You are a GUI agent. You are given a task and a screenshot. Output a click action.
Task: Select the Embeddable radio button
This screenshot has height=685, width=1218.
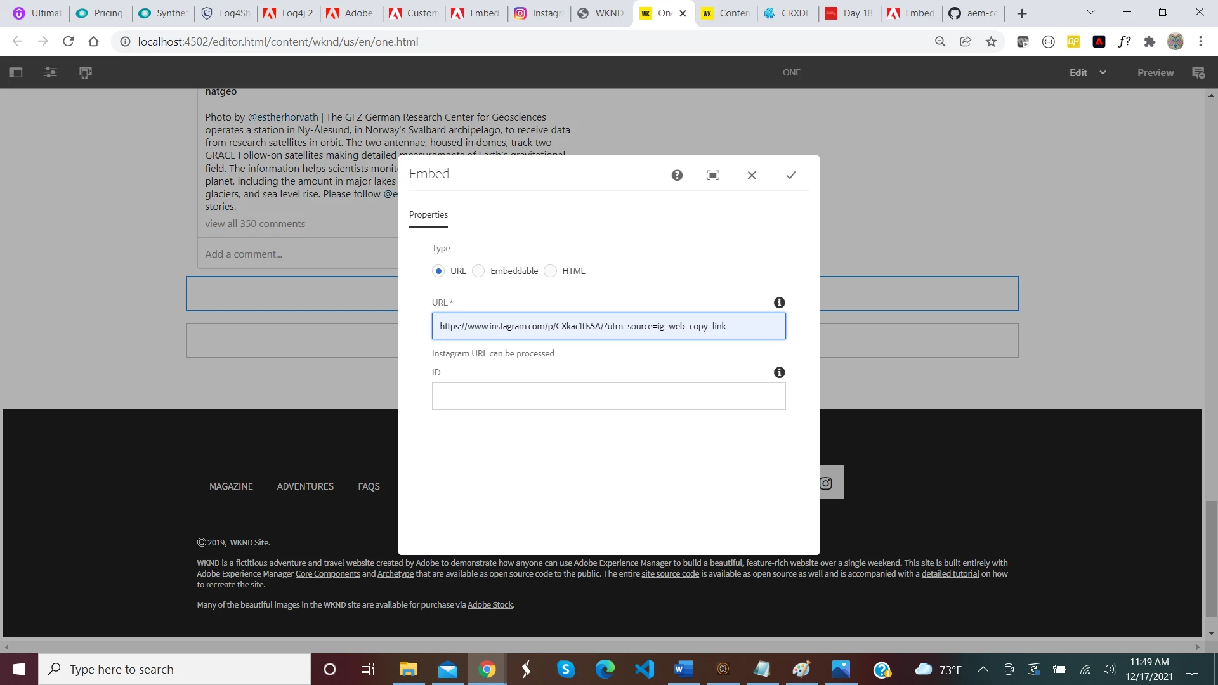(x=479, y=271)
